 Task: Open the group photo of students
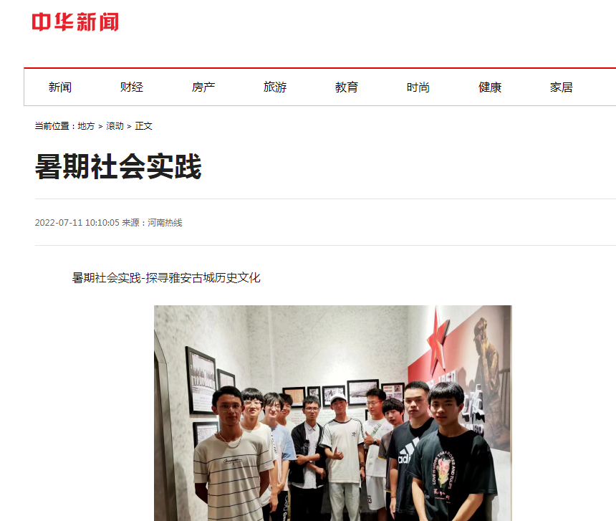[333, 413]
